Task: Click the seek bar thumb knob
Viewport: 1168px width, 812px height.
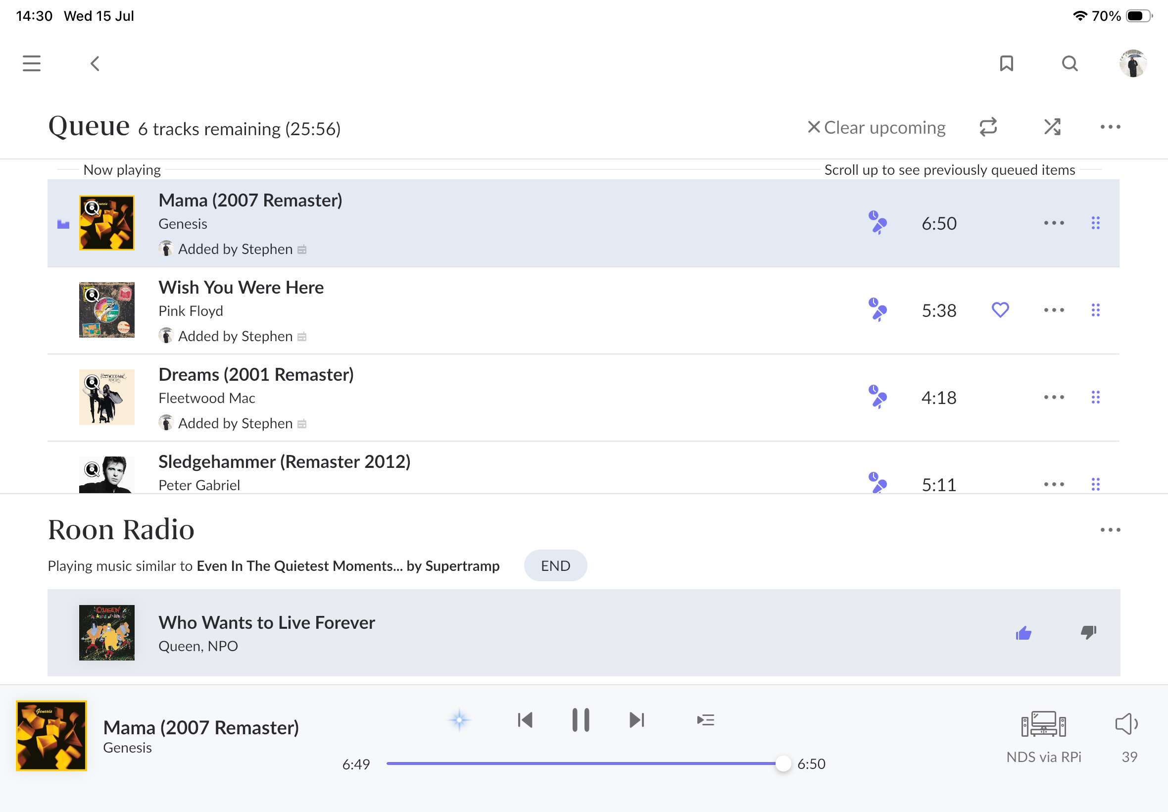Action: pos(783,763)
